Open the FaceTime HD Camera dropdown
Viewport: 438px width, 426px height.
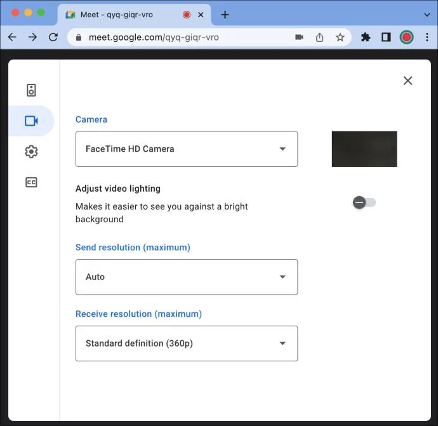pyautogui.click(x=187, y=149)
